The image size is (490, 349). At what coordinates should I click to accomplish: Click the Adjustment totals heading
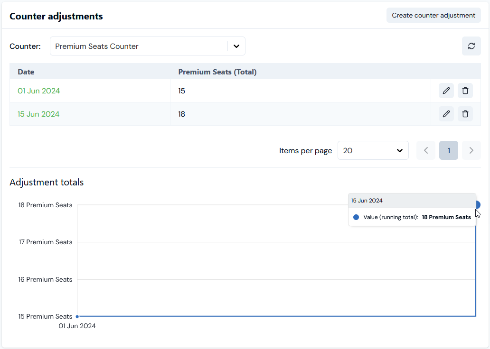click(x=47, y=182)
